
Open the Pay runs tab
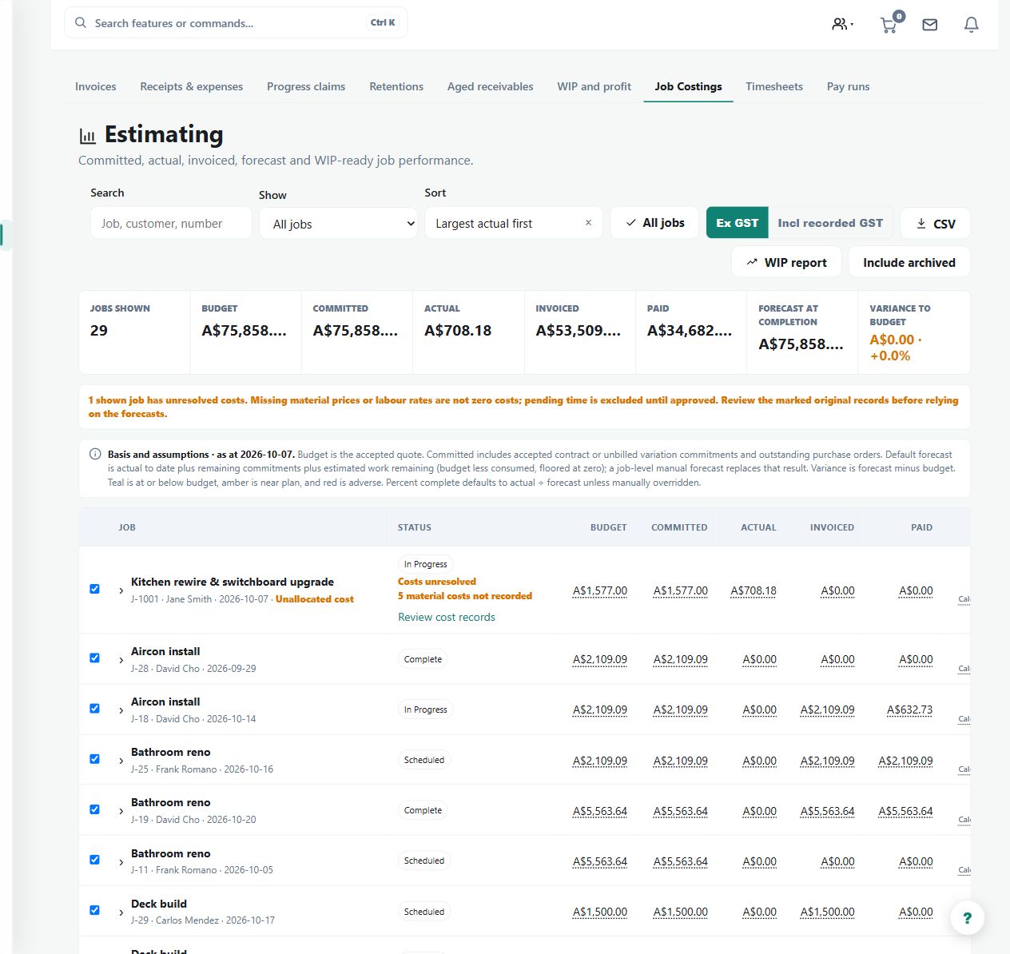[x=849, y=86]
